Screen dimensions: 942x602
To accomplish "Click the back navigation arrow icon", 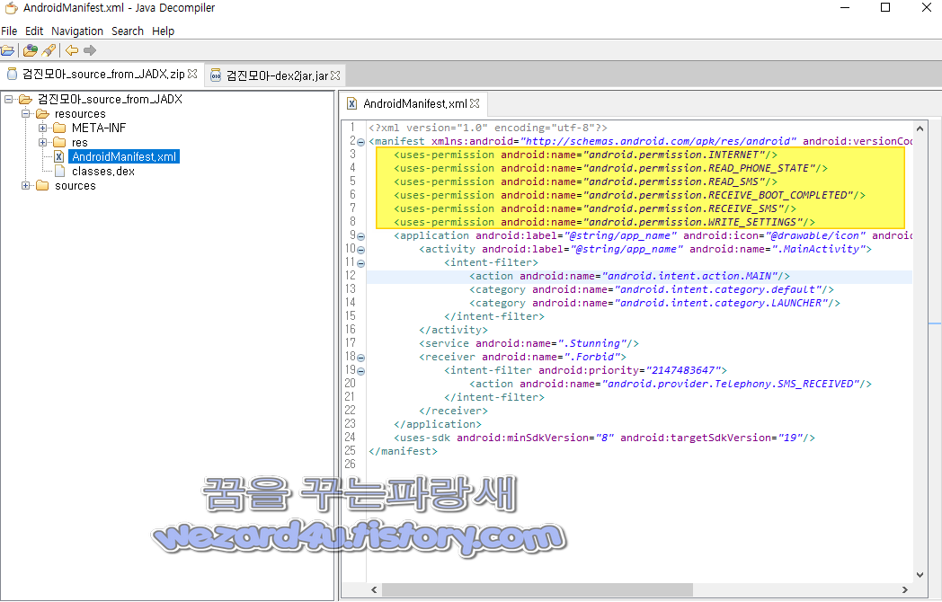I will (69, 50).
